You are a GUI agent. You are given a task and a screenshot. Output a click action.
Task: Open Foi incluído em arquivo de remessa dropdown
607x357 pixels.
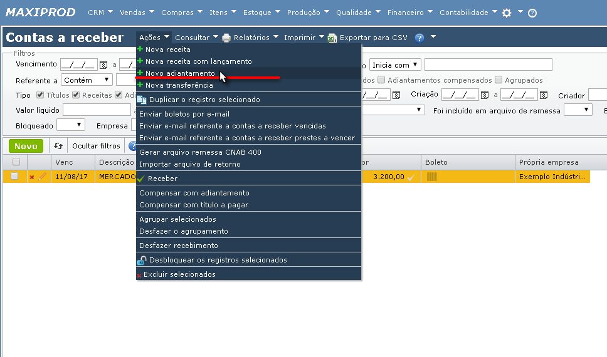(578, 110)
